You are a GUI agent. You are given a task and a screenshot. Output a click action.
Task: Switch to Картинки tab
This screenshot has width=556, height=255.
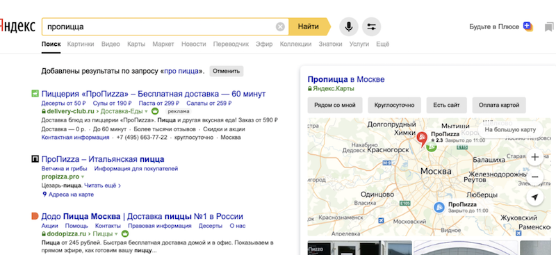pyautogui.click(x=81, y=44)
